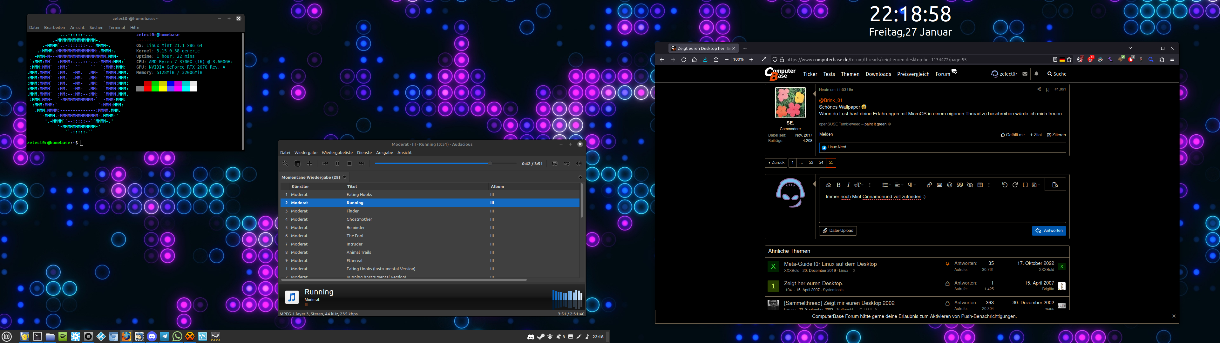Image resolution: width=1220 pixels, height=343 pixels.
Task: Toggle repeat mode in Audacious
Action: [555, 164]
